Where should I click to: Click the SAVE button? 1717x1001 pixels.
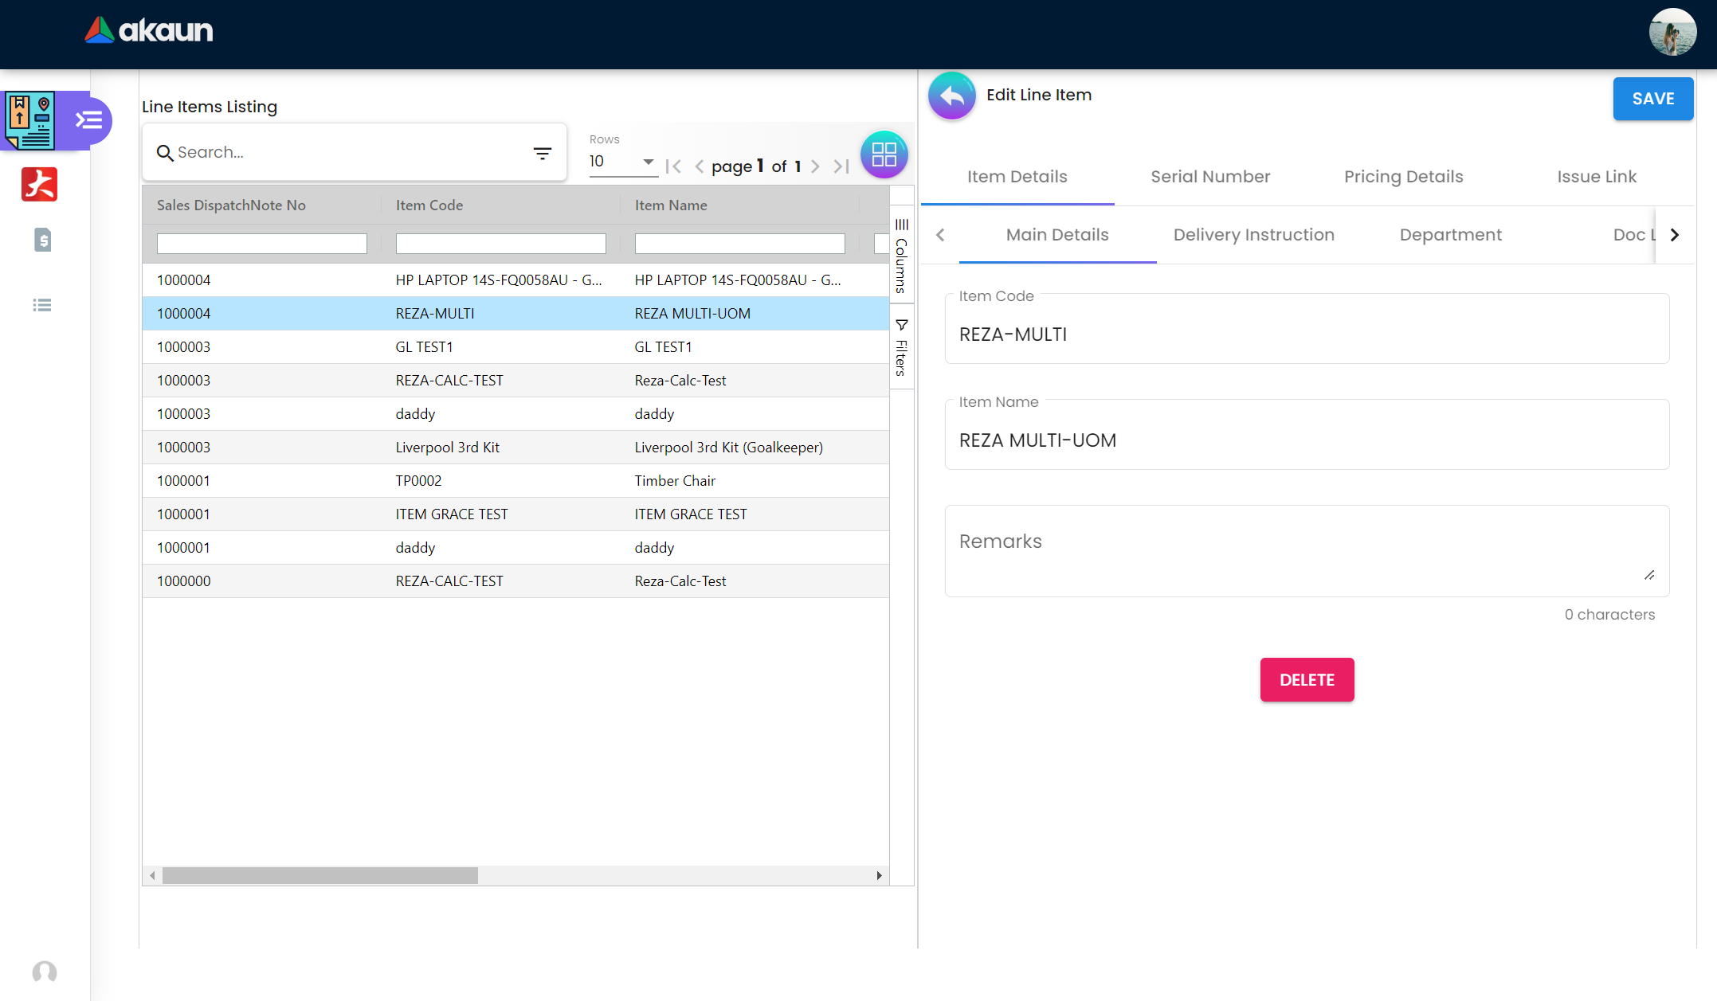pyautogui.click(x=1652, y=99)
